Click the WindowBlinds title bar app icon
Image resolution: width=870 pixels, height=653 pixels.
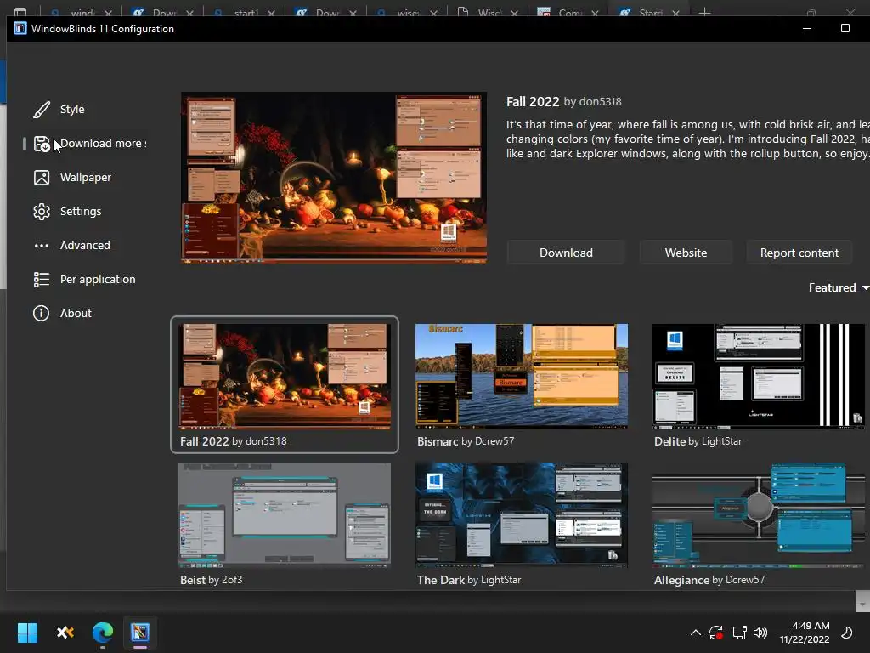coord(20,28)
